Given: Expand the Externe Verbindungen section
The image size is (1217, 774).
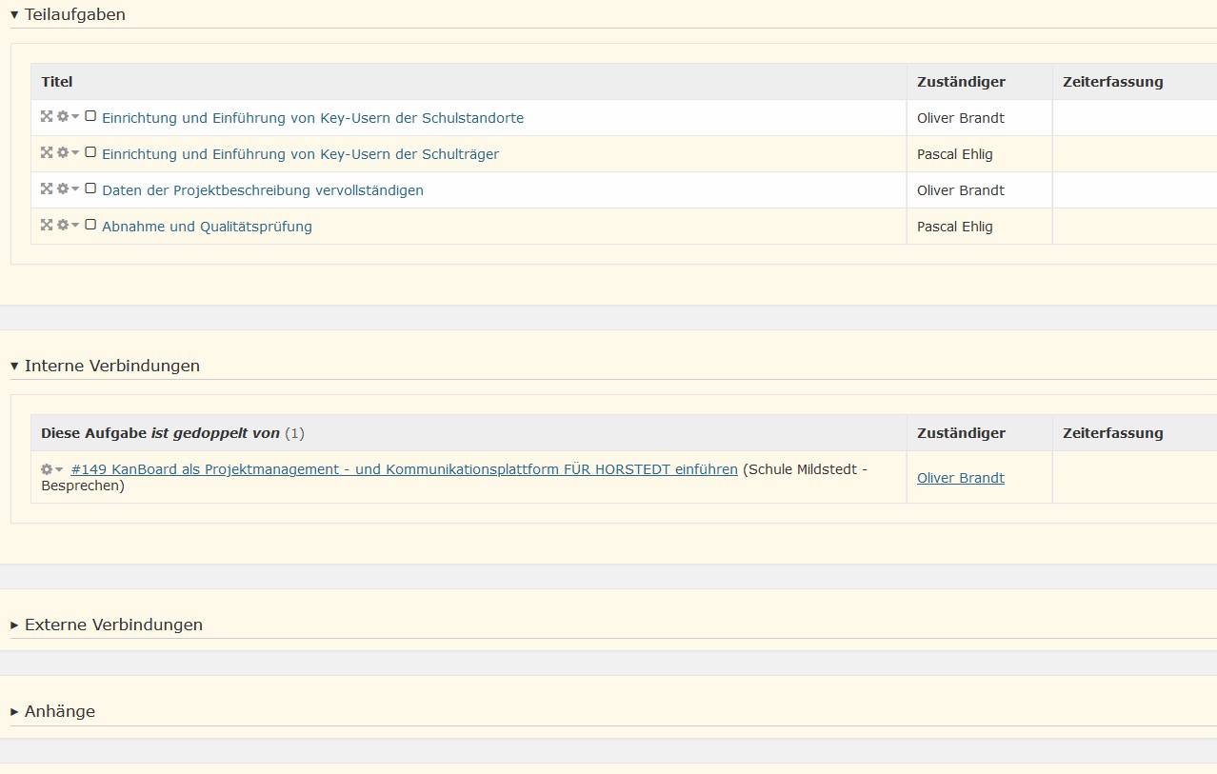Looking at the screenshot, I should 107,625.
